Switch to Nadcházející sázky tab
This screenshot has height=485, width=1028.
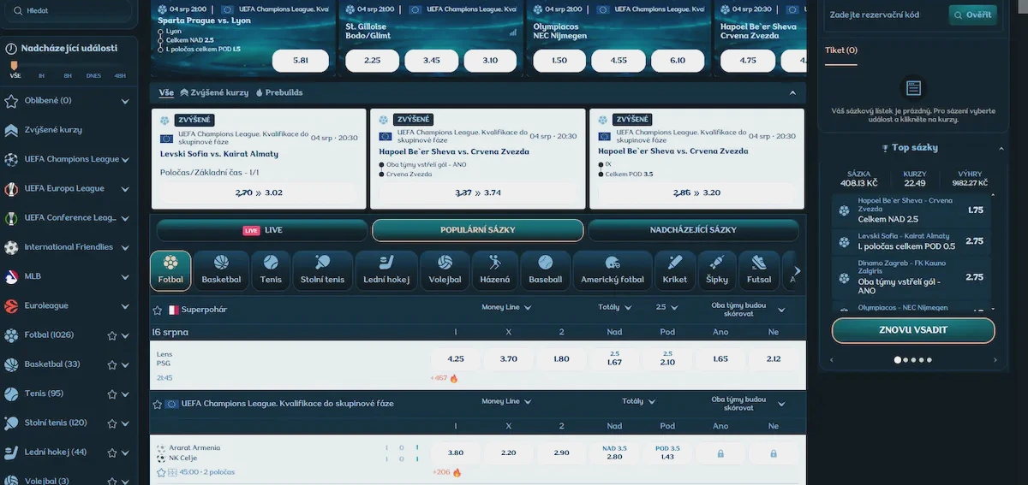(x=693, y=230)
